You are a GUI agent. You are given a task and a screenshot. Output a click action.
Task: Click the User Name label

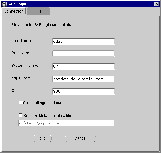coord(22,40)
